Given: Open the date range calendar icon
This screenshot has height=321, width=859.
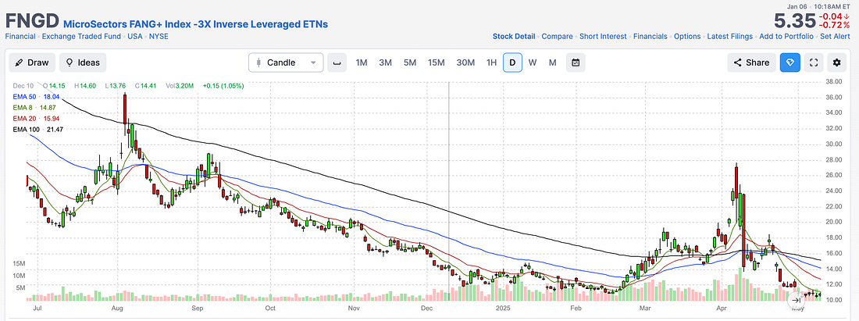Looking at the screenshot, I should pyautogui.click(x=576, y=62).
